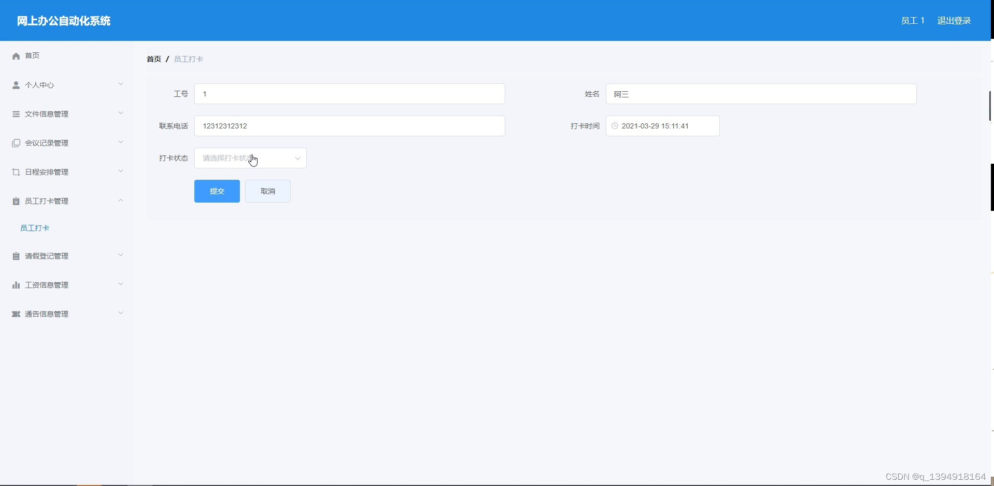Click the clipboard icon for 员工打卡管理
The image size is (994, 486).
pos(16,201)
